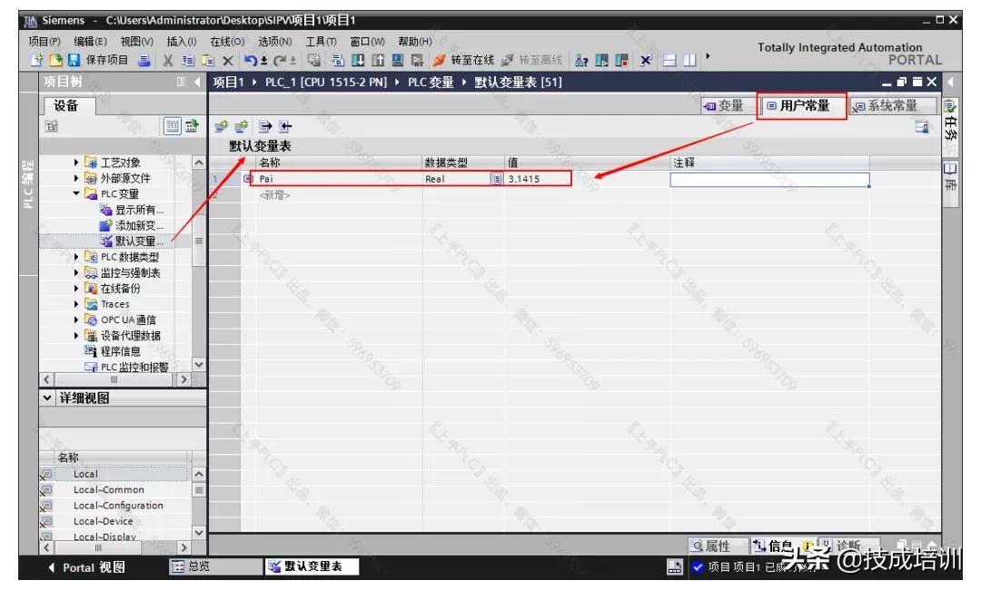Click project tree open-in-new-editor icon
Screen dimensions: 981x590
(x=192, y=125)
